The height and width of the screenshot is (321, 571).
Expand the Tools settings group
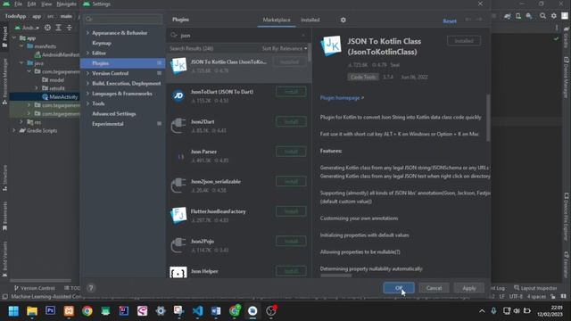87,103
